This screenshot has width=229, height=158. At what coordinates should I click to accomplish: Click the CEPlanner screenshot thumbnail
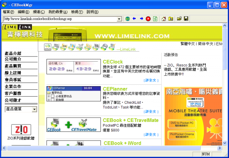coord(74,94)
